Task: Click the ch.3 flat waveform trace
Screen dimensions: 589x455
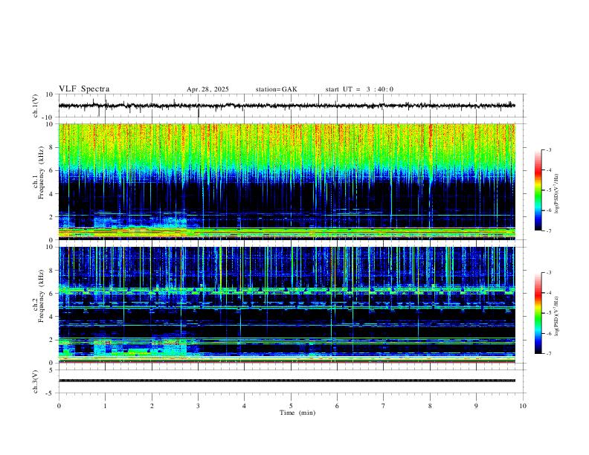Action: click(287, 381)
